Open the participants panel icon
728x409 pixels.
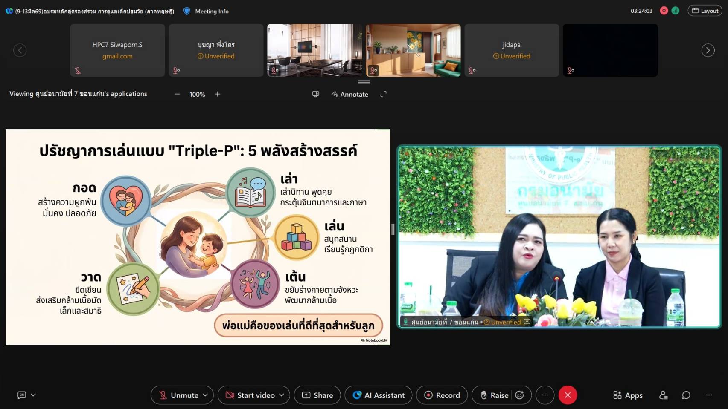[x=663, y=395]
